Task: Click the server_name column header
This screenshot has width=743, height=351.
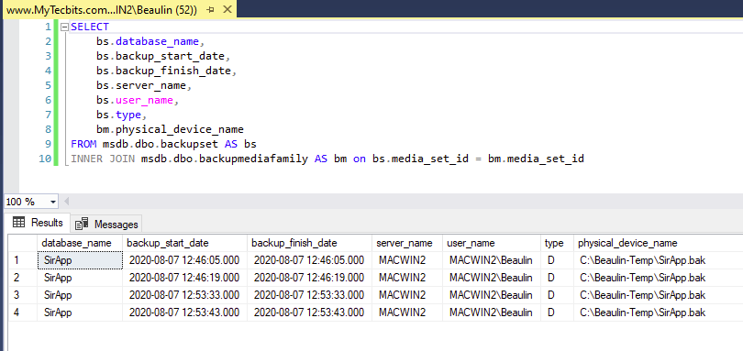Action: tap(407, 243)
